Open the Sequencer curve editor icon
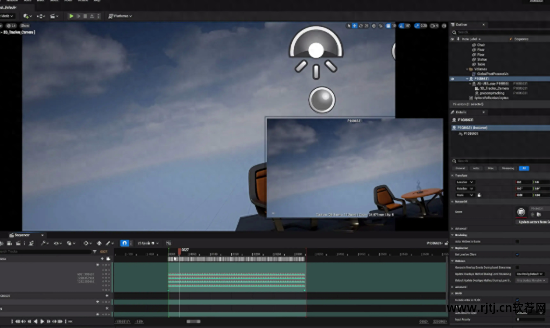 [169, 243]
